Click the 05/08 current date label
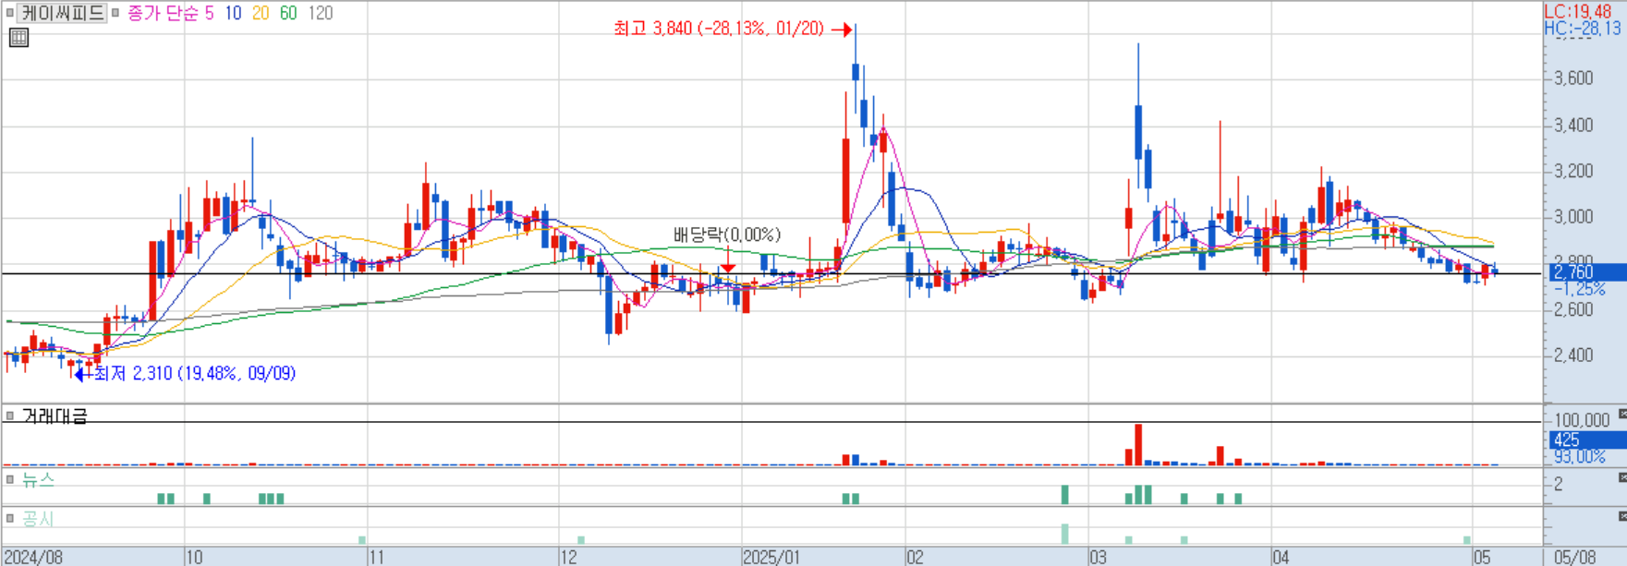The image size is (1627, 566). (1575, 557)
